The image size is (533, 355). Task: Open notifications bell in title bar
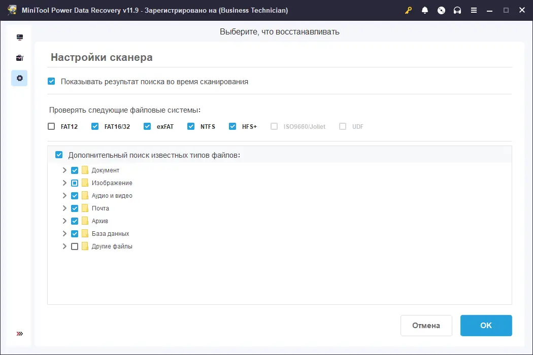pyautogui.click(x=424, y=10)
